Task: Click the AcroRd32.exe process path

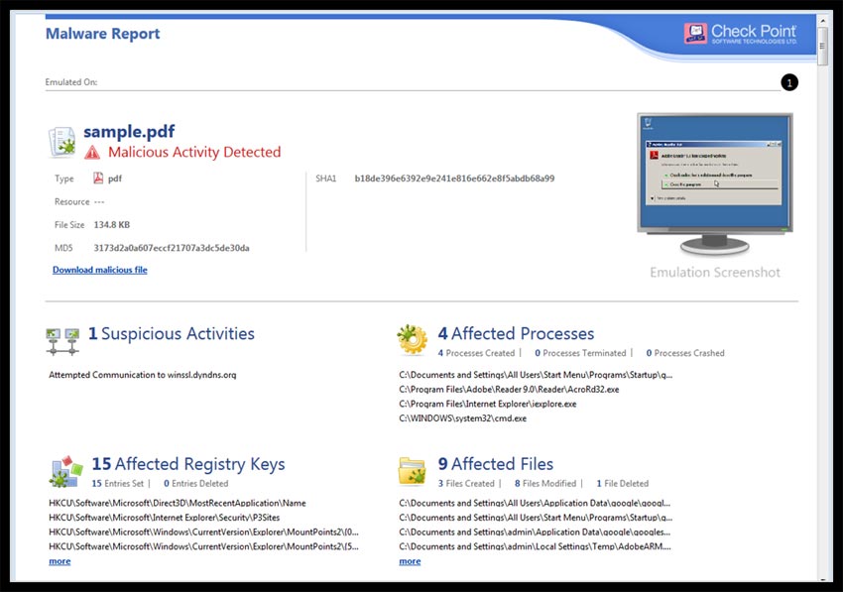Action: [509, 390]
